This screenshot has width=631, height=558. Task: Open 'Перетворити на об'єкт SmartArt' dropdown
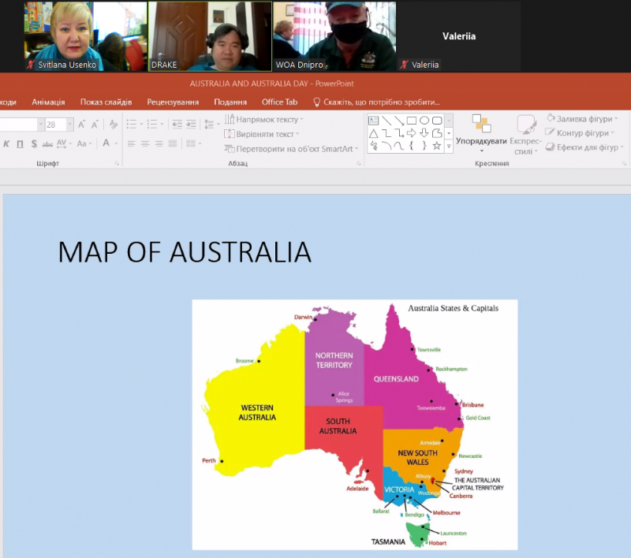[x=291, y=149]
